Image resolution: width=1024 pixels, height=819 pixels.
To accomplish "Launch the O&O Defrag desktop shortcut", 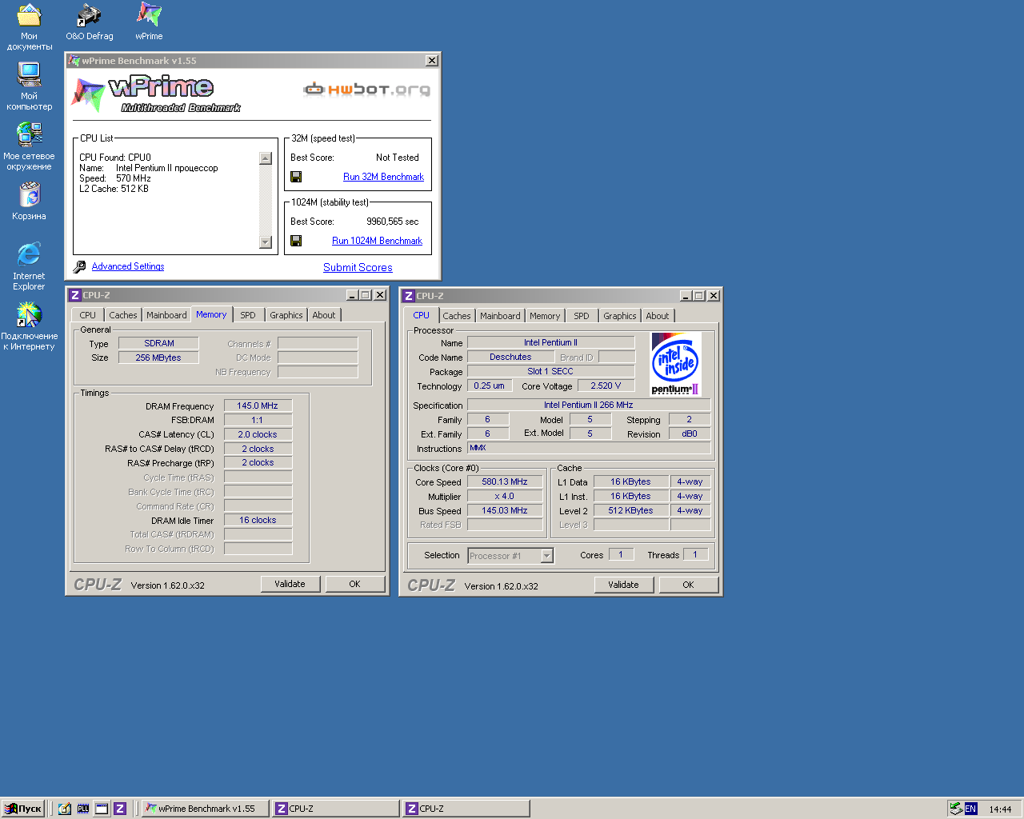I will (x=89, y=22).
